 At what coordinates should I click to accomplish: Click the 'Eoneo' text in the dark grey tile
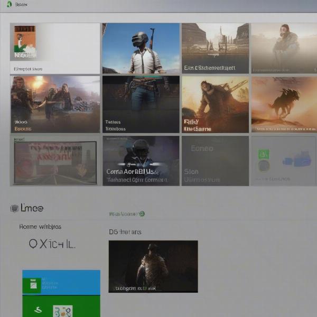point(202,148)
